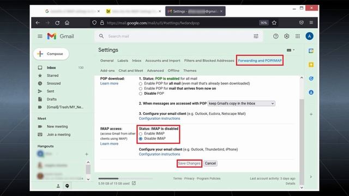Click the Save Changes button
Image resolution: width=349 pixels, height=196 pixels.
pyautogui.click(x=189, y=163)
